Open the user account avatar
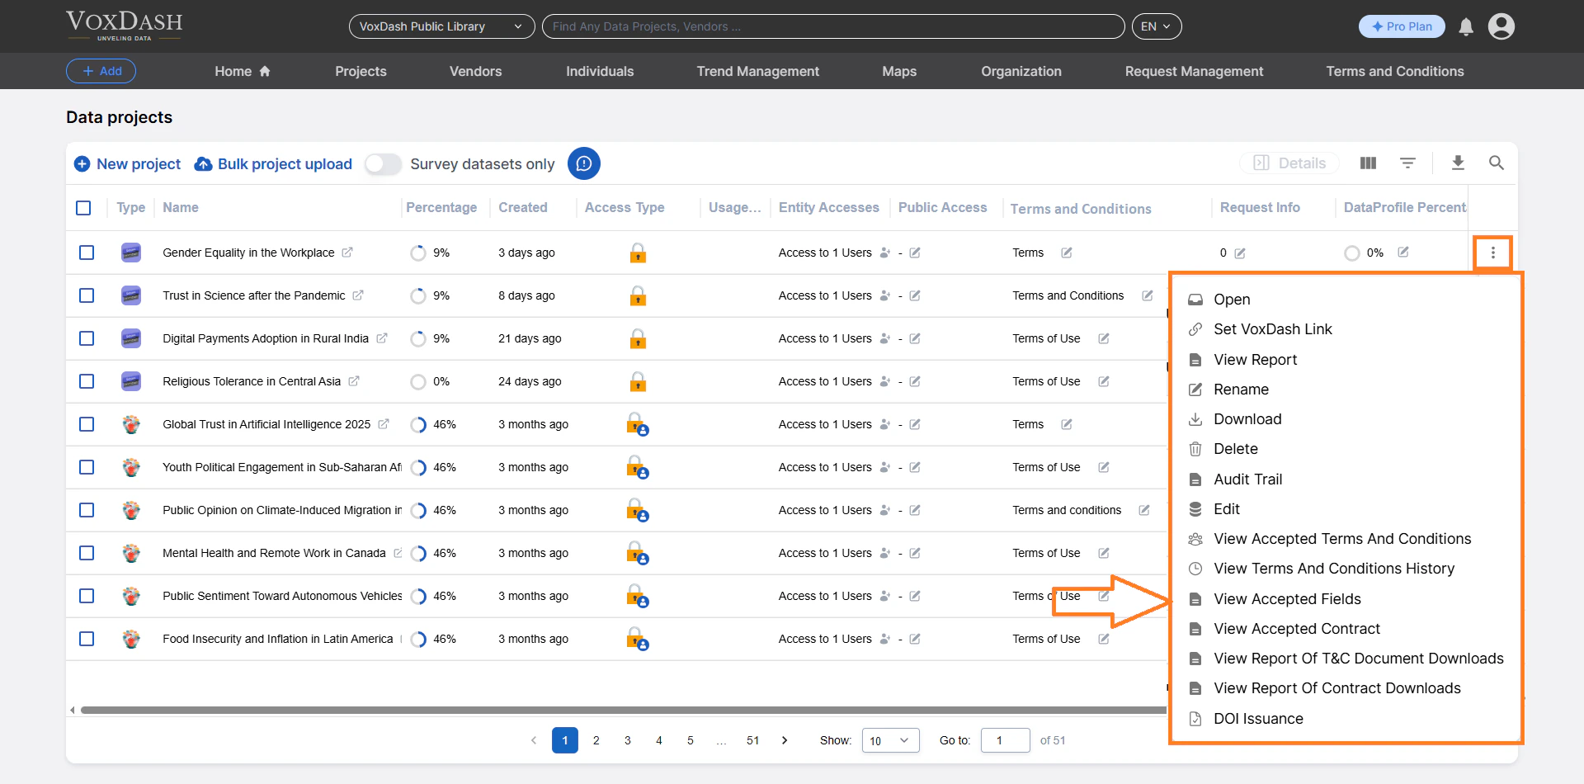This screenshot has width=1584, height=784. [x=1501, y=26]
